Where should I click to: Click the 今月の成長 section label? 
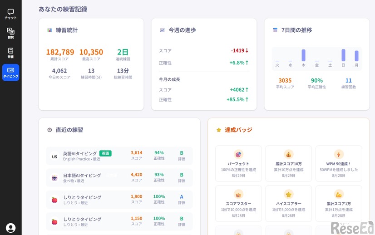point(169,79)
